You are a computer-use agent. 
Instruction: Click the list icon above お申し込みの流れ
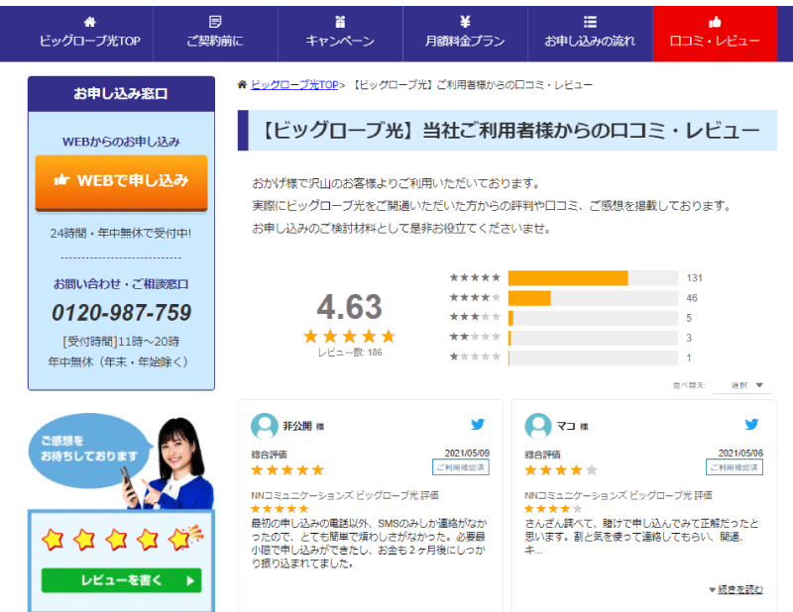pyautogui.click(x=590, y=22)
